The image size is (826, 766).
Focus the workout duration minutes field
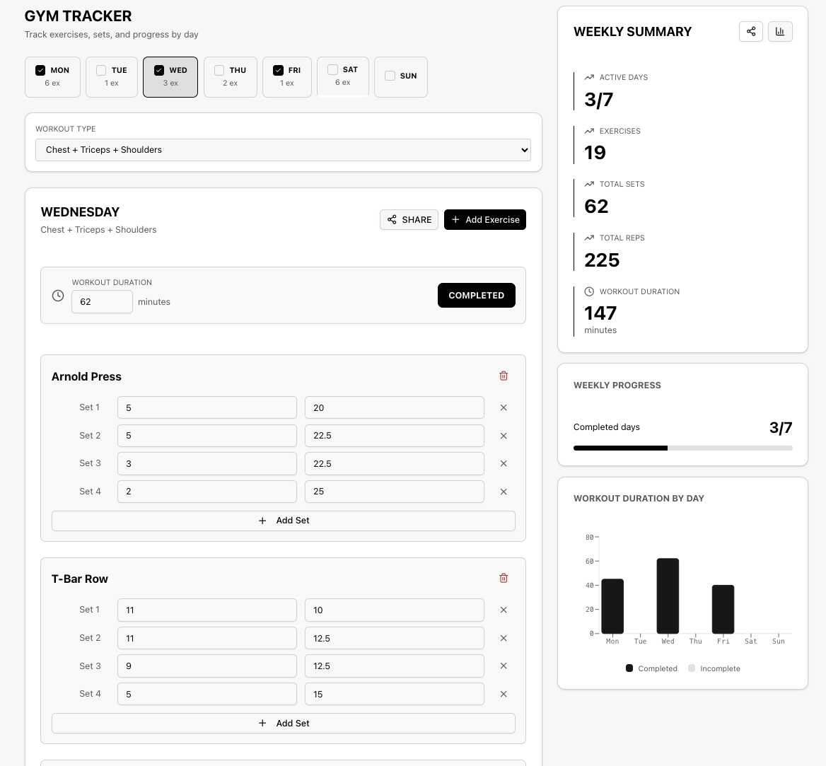(101, 302)
